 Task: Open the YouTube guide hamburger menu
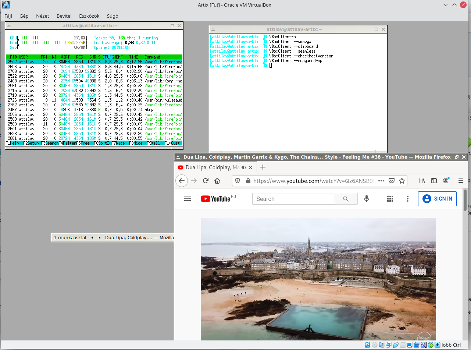(x=188, y=199)
